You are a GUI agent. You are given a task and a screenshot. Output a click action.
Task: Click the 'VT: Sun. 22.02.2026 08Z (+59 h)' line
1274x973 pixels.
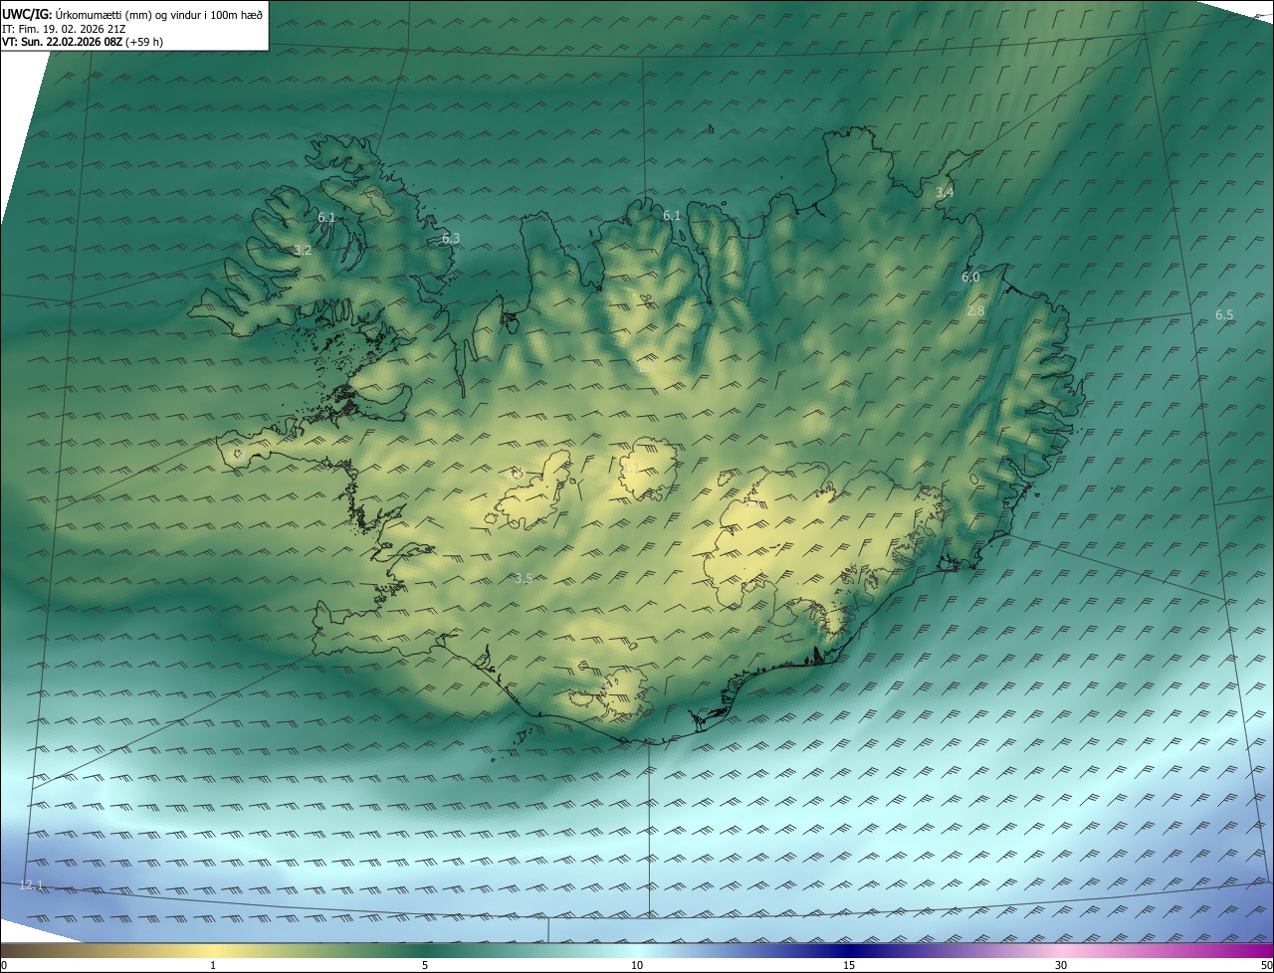click(83, 42)
